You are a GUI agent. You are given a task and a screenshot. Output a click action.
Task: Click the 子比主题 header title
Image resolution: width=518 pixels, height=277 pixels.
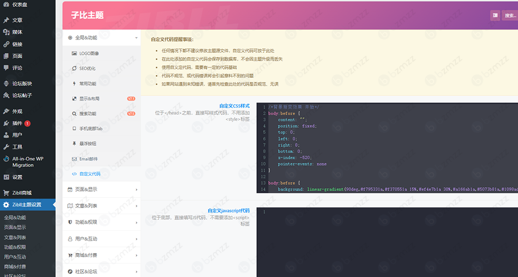tap(87, 15)
